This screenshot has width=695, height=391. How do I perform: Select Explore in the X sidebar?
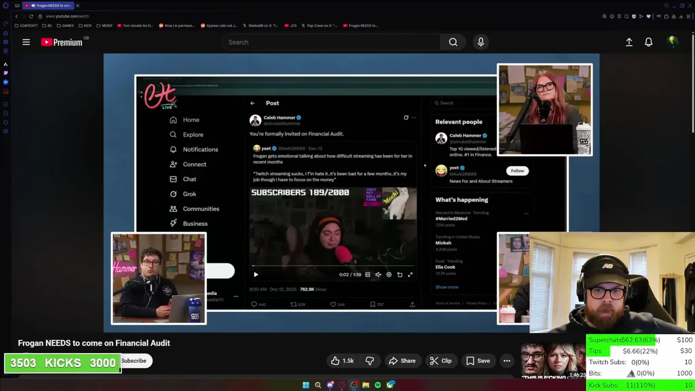point(186,135)
